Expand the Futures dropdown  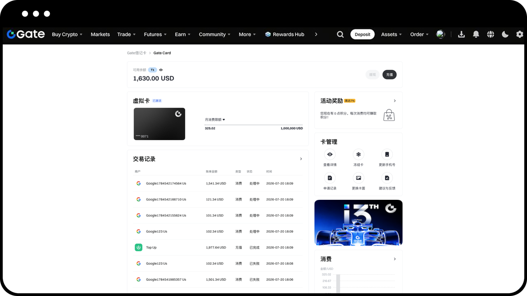[x=155, y=35]
